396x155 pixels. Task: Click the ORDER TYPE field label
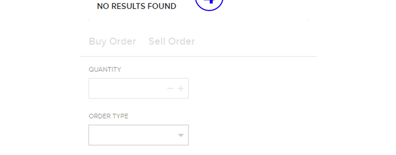pyautogui.click(x=109, y=116)
